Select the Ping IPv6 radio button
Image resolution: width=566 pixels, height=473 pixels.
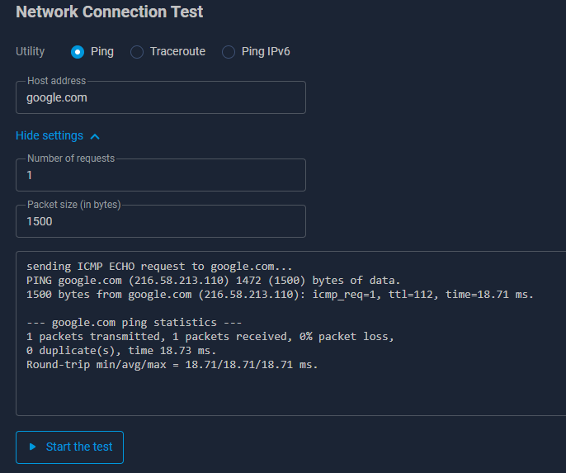pos(229,52)
